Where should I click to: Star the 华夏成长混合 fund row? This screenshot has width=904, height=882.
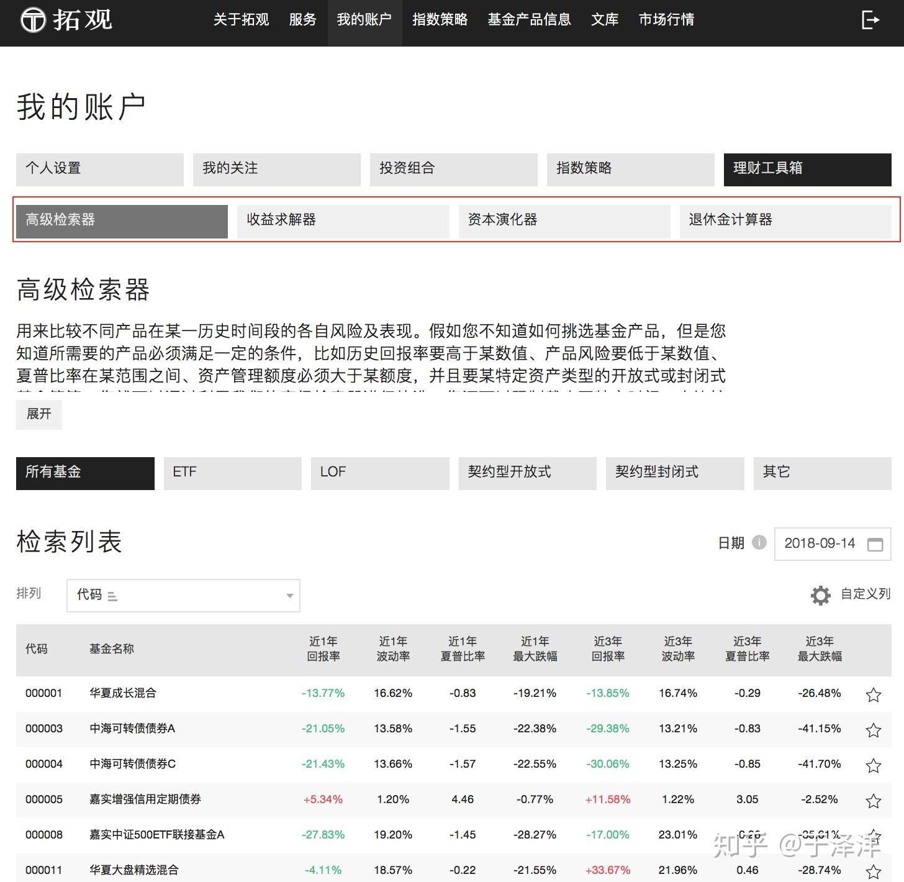tap(873, 694)
